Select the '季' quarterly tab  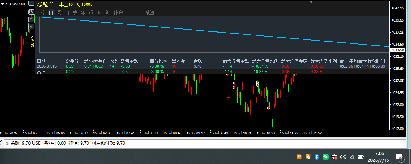tap(75, 12)
